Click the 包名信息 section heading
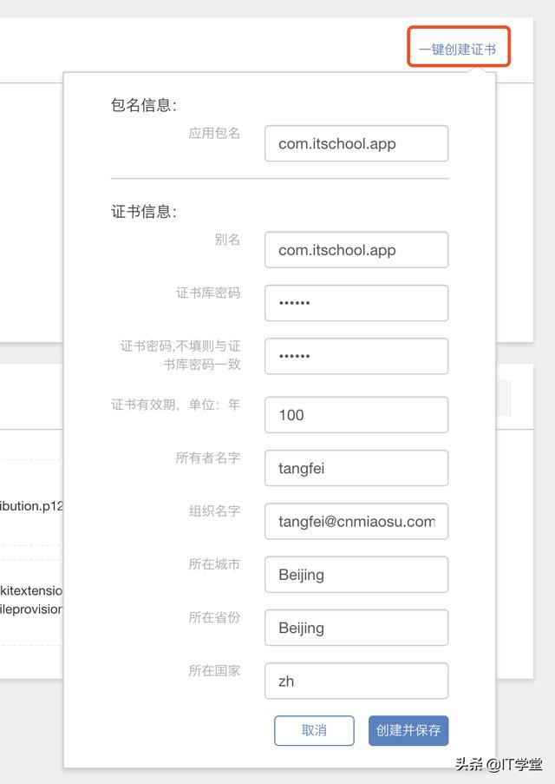This screenshot has height=784, width=555. [144, 106]
